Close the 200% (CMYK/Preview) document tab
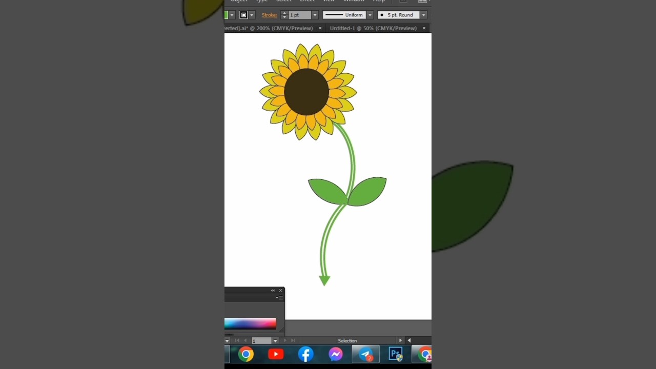 pyautogui.click(x=320, y=28)
